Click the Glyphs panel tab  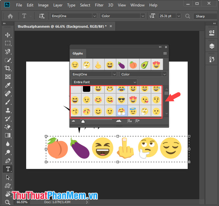point(78,54)
